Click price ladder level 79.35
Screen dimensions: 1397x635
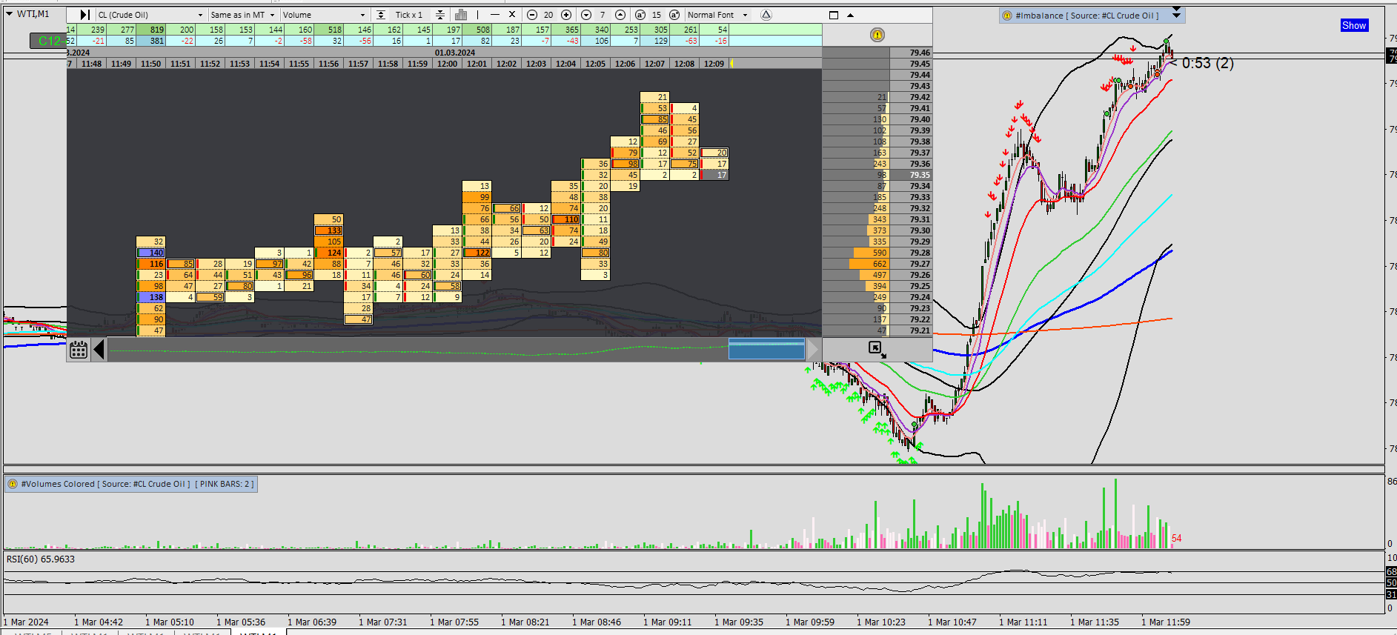911,175
